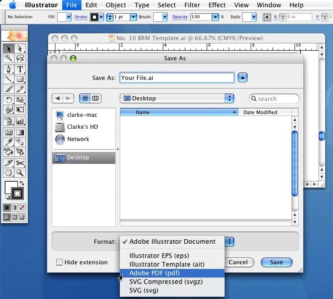The height and width of the screenshot is (299, 333).
Task: Switch to Full Screen with Menu Bar
Action: 14,217
